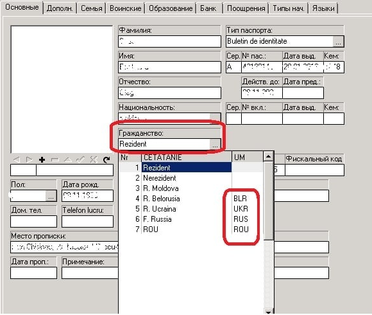This screenshot has width=372, height=315.
Task: Click the CETATANIE column header
Action: pyautogui.click(x=187, y=157)
